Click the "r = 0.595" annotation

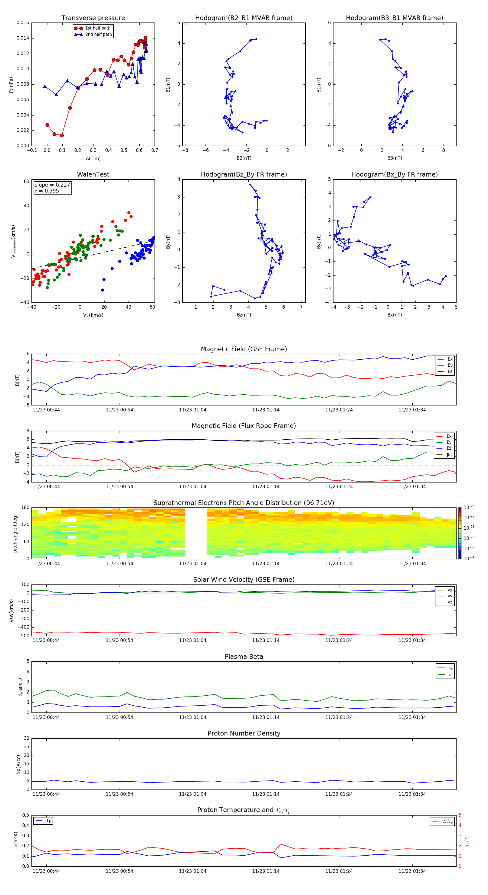coord(47,191)
